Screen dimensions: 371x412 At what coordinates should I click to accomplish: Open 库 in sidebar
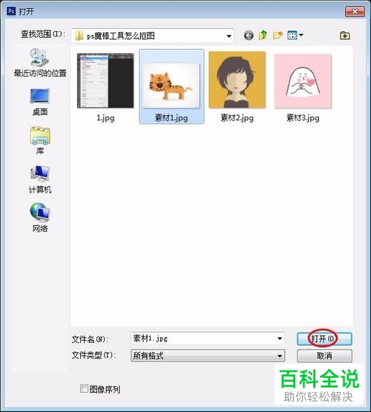[40, 140]
